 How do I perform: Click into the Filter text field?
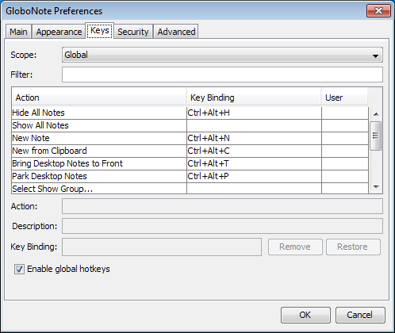click(222, 75)
